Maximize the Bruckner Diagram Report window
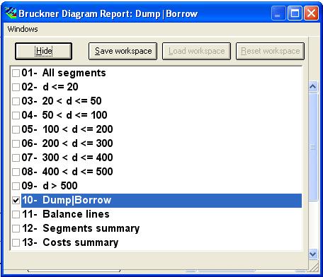 [295, 13]
